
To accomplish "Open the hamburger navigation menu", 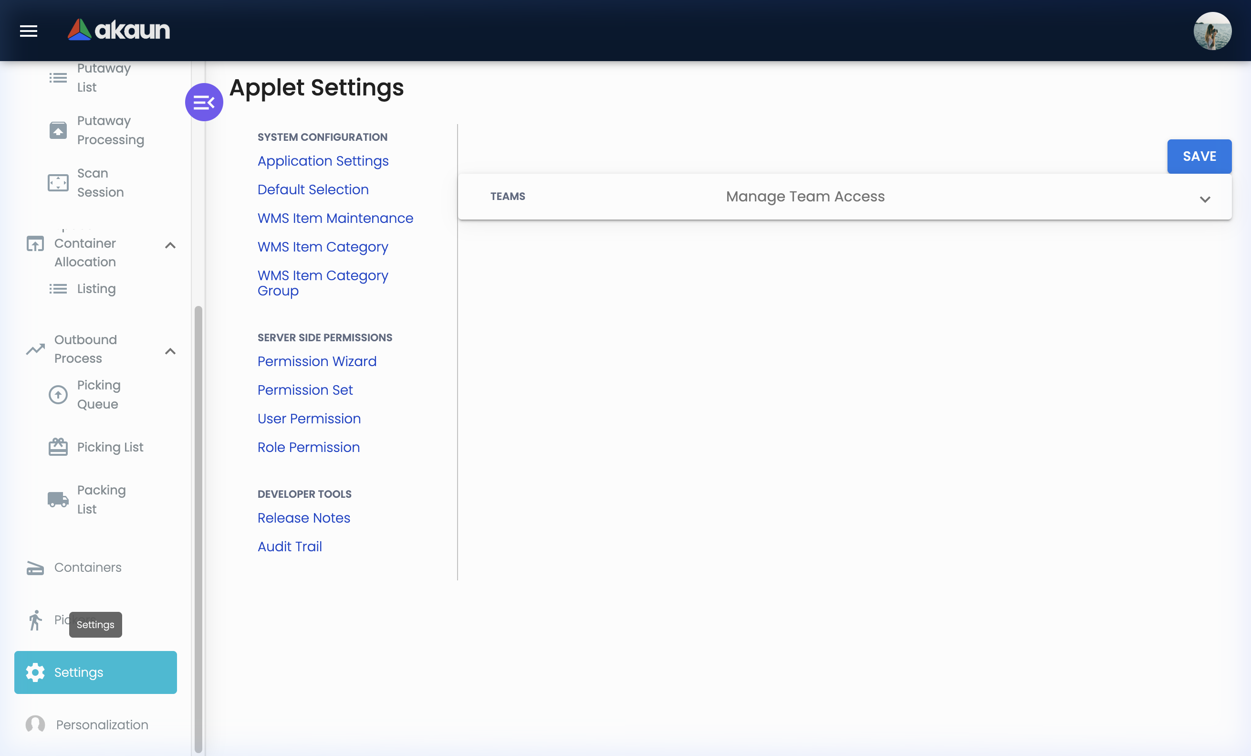I will tap(29, 31).
